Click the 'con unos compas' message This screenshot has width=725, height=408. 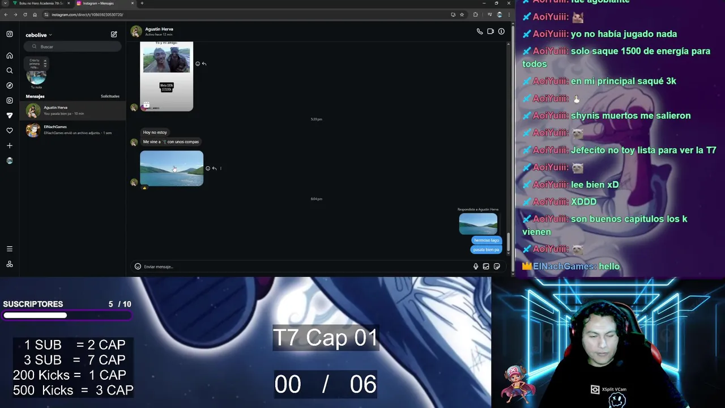coord(171,142)
